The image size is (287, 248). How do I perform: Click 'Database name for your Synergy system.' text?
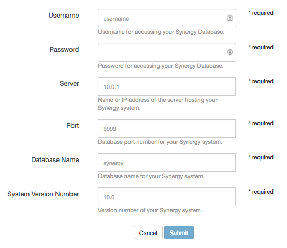click(151, 177)
